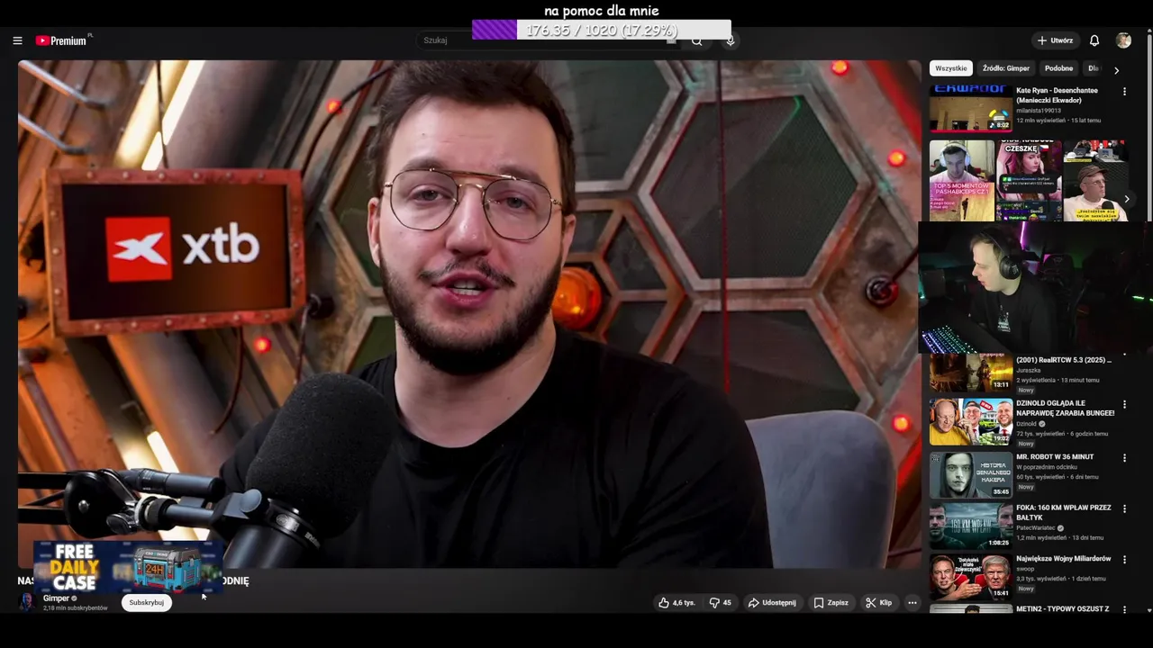Screen dimensions: 1153x648
Task: Open METIN2 - TYPOWY OSZUST title
Action: tap(1063, 609)
